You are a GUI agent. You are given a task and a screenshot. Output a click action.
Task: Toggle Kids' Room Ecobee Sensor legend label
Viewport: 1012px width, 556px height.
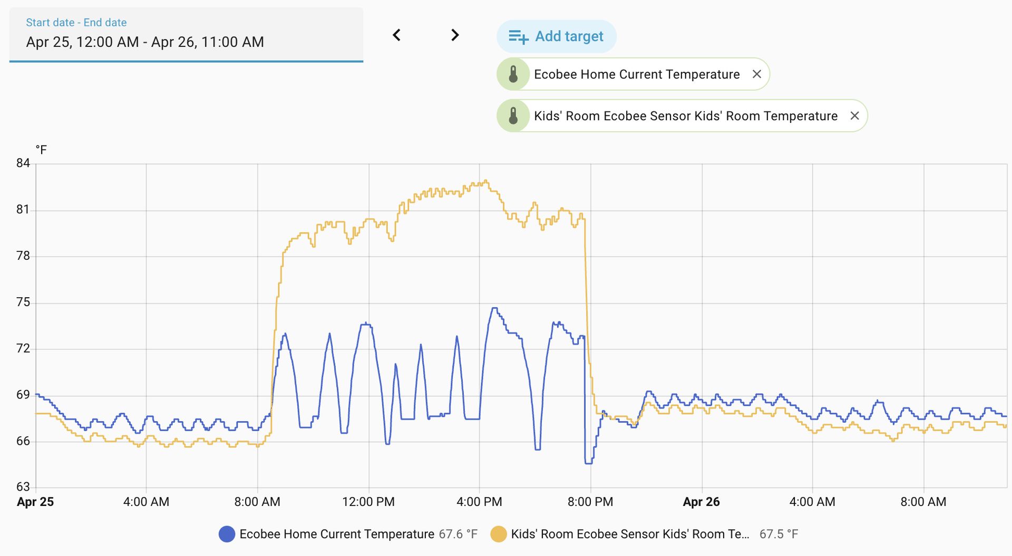pyautogui.click(x=630, y=534)
